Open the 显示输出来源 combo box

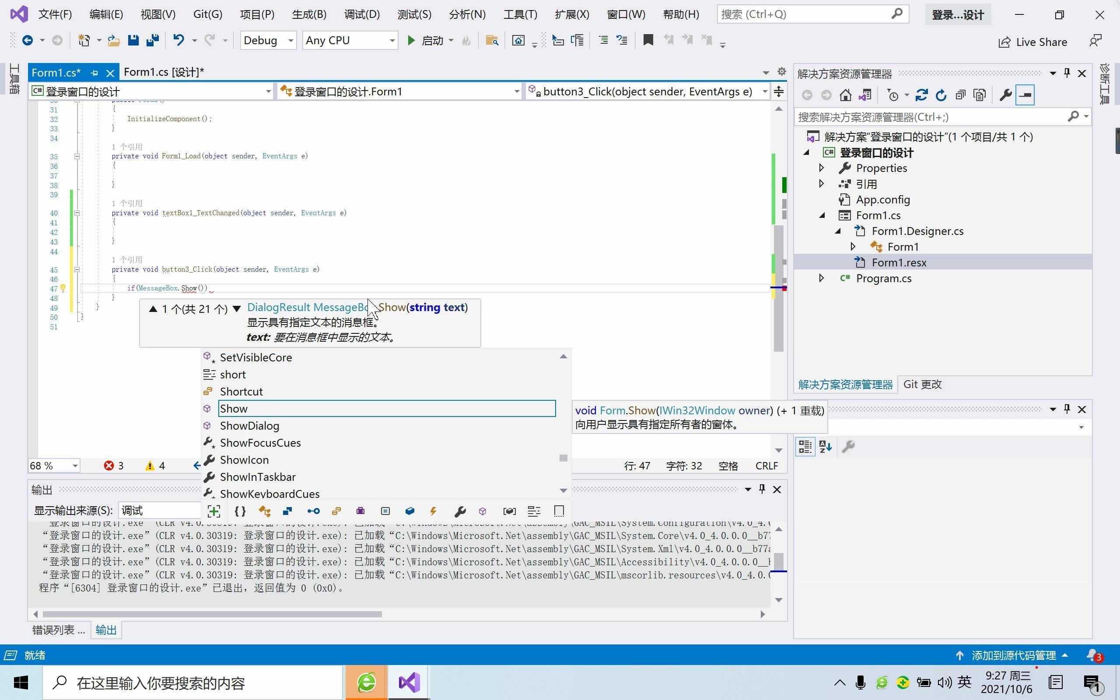pos(160,511)
